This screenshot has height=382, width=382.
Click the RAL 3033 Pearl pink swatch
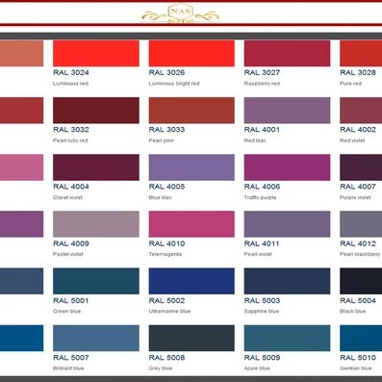191,111
